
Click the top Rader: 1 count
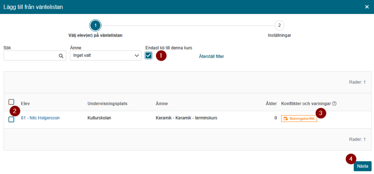357,82
